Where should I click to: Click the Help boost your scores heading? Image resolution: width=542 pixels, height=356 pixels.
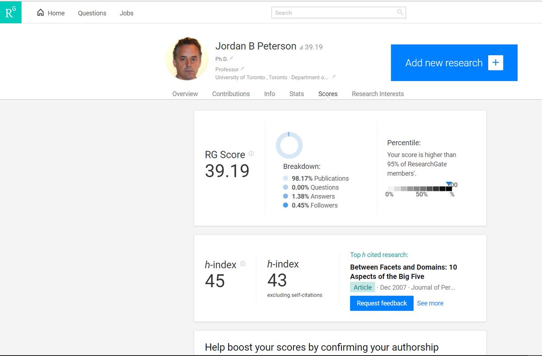pyautogui.click(x=322, y=347)
